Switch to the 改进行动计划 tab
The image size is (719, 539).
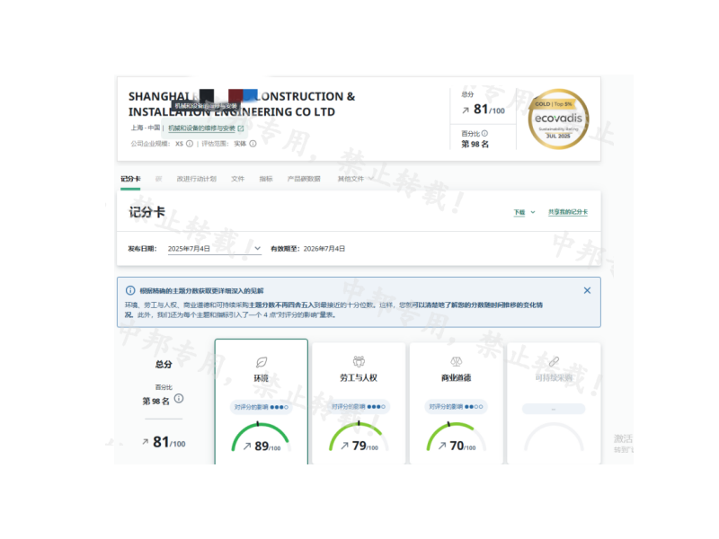(196, 179)
